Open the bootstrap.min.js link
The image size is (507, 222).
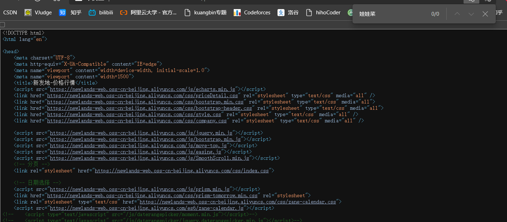[145, 139]
